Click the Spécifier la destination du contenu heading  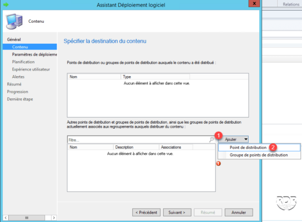pyautogui.click(x=105, y=41)
